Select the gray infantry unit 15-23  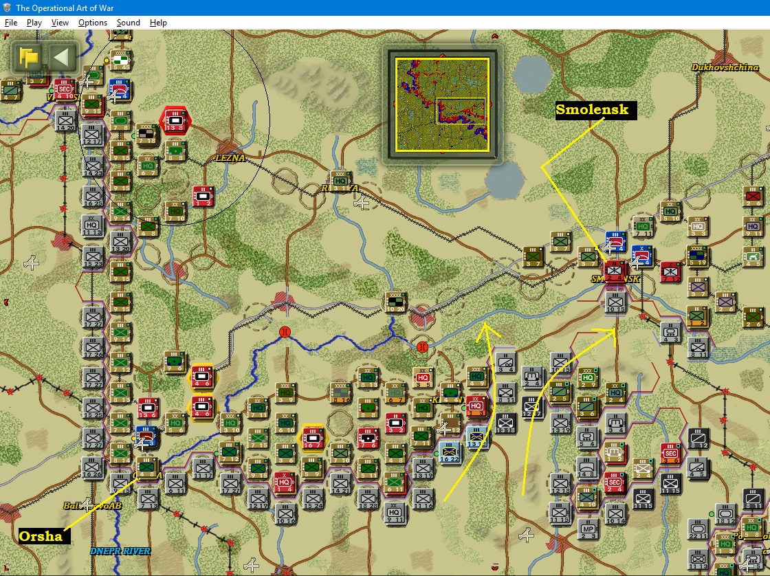click(92, 256)
